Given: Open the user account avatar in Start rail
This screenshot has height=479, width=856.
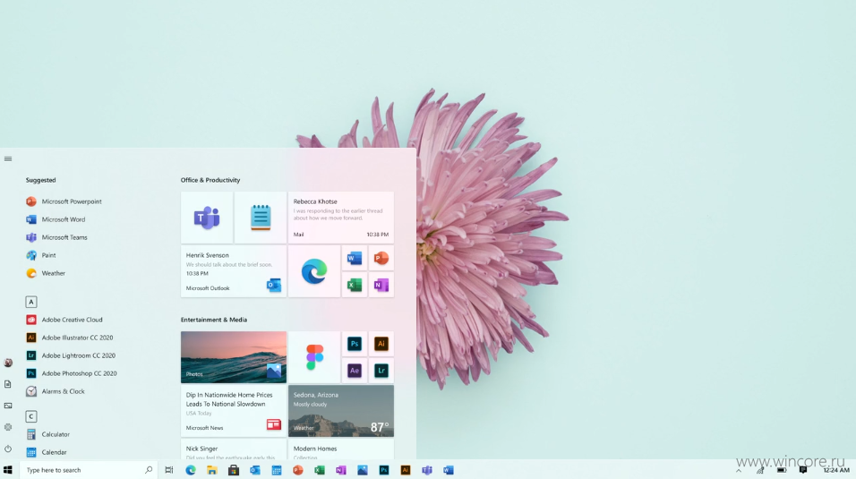Looking at the screenshot, I should pos(8,363).
